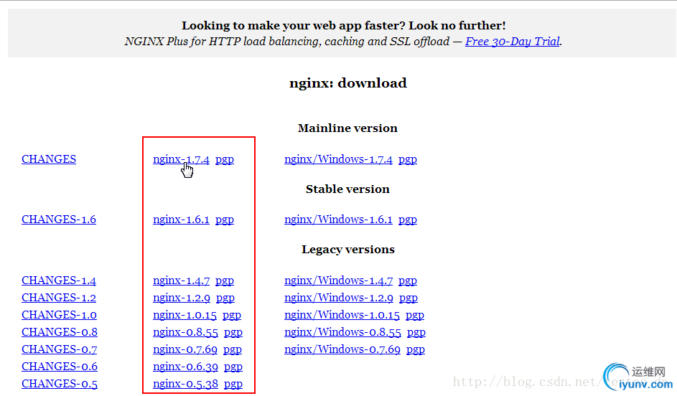This screenshot has height=396, width=677.
Task: Open pgp signature for nginx-1.6.1
Action: click(x=225, y=220)
